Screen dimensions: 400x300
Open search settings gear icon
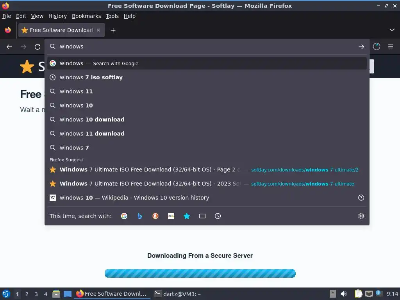pyautogui.click(x=361, y=216)
